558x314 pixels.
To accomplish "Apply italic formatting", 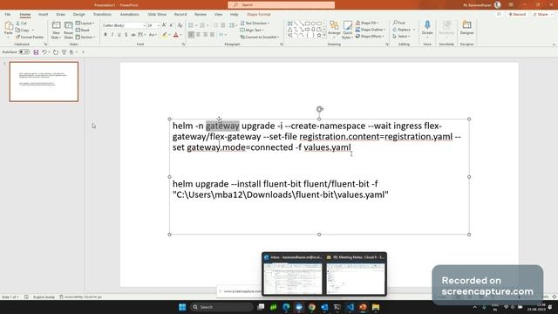I will pyautogui.click(x=112, y=35).
